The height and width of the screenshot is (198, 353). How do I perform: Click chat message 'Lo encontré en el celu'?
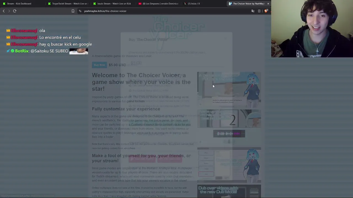pyautogui.click(x=60, y=37)
